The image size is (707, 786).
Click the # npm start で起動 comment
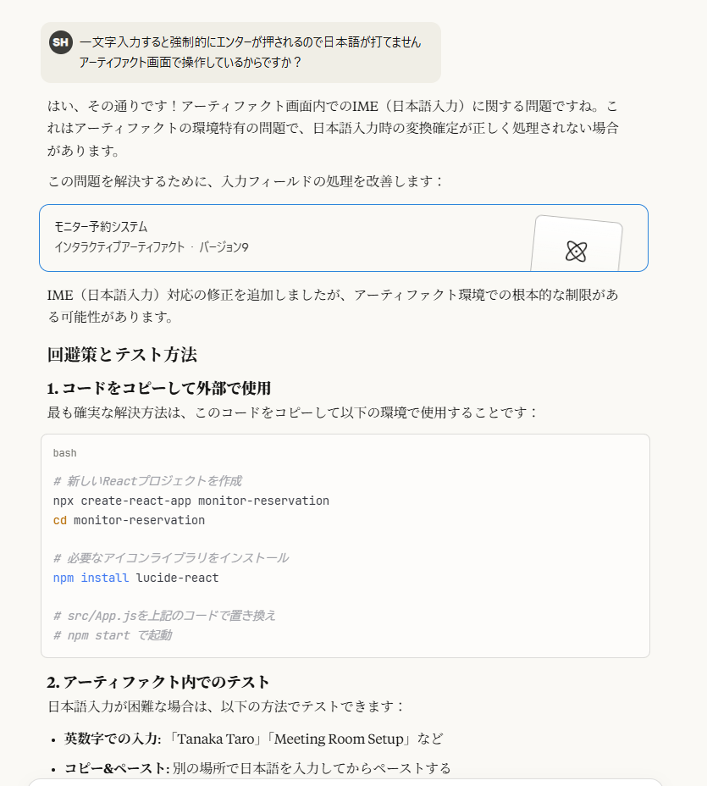pyautogui.click(x=113, y=635)
